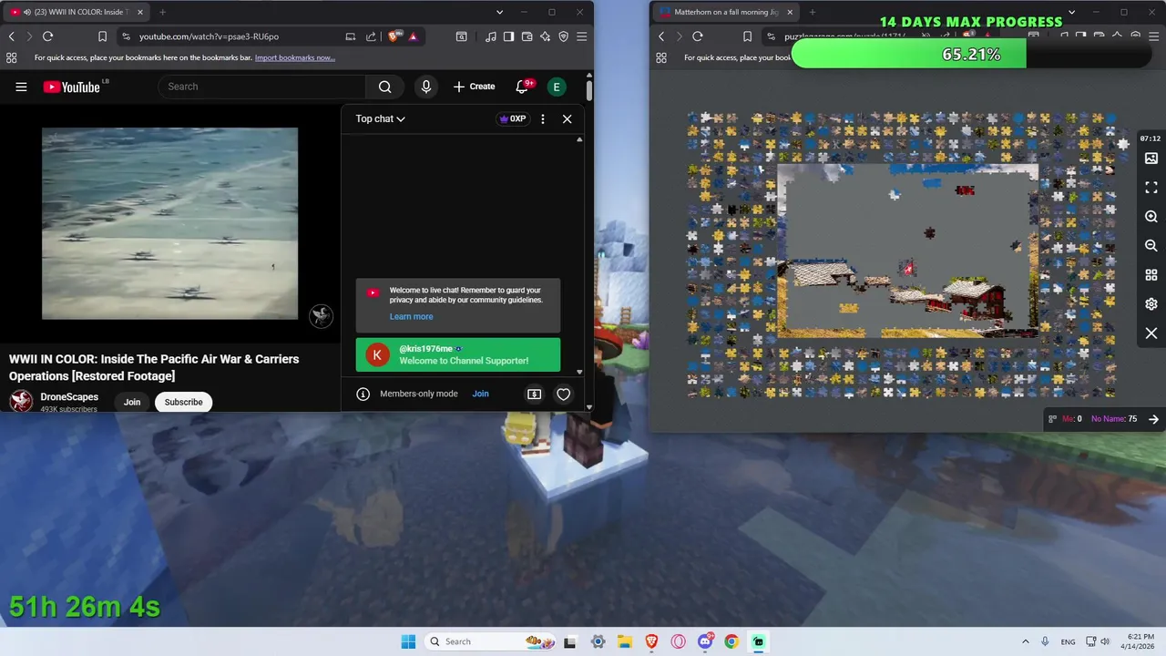Click Join next to Members-only mode

480,394
